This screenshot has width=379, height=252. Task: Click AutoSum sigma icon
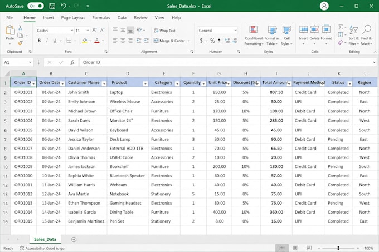click(x=341, y=27)
